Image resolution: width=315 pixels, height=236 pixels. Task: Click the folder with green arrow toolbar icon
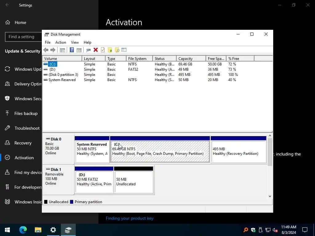point(110,50)
